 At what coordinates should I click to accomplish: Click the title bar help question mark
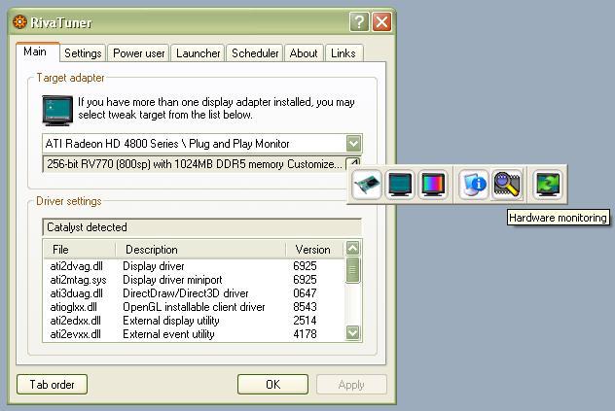(359, 22)
